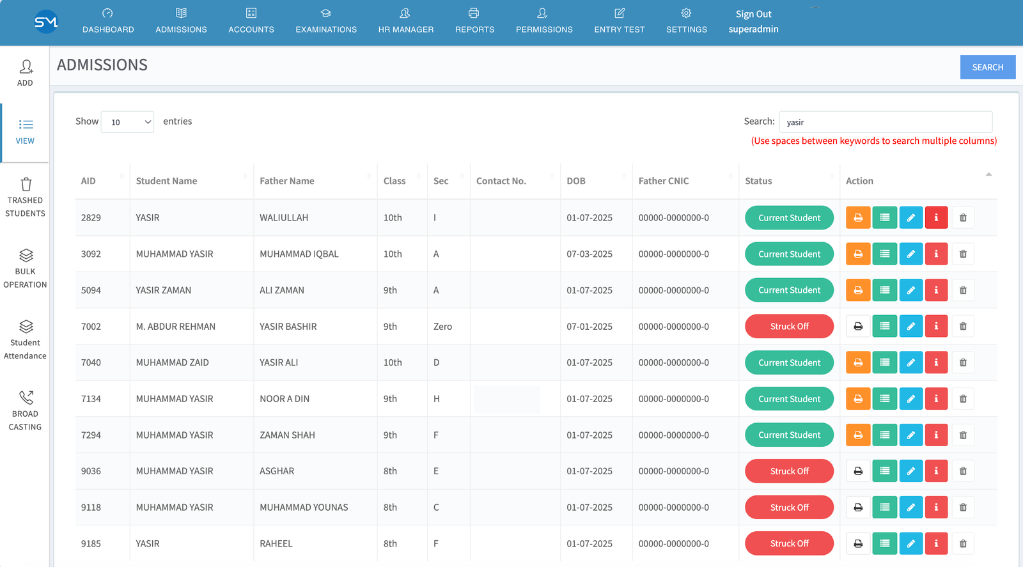Focus the Search input containing yasir
The height and width of the screenshot is (567, 1023).
886,122
